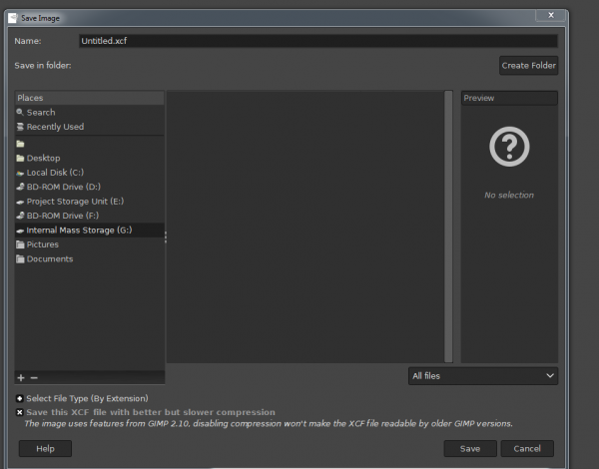Click the Name field containing Untitled.xcf
The height and width of the screenshot is (469, 599).
click(318, 41)
